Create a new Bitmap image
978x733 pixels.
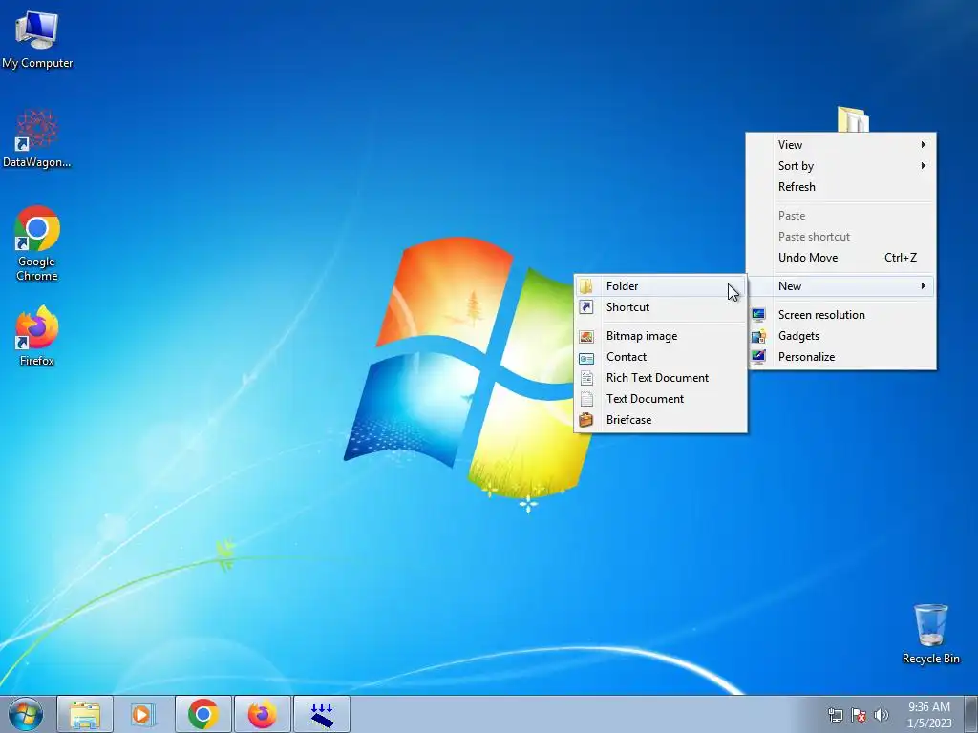660,336
